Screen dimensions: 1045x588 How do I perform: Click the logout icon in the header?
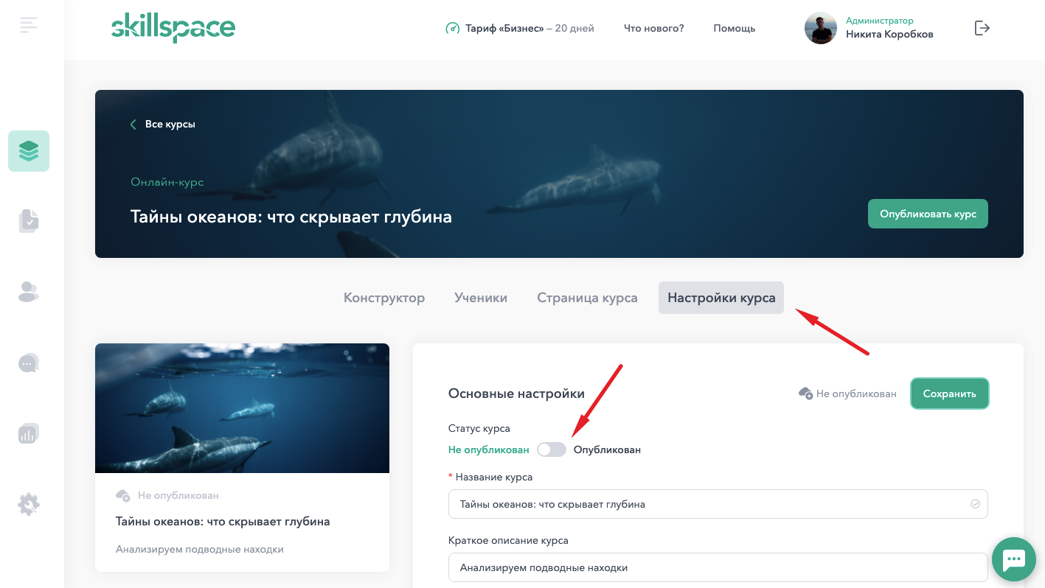[x=982, y=28]
